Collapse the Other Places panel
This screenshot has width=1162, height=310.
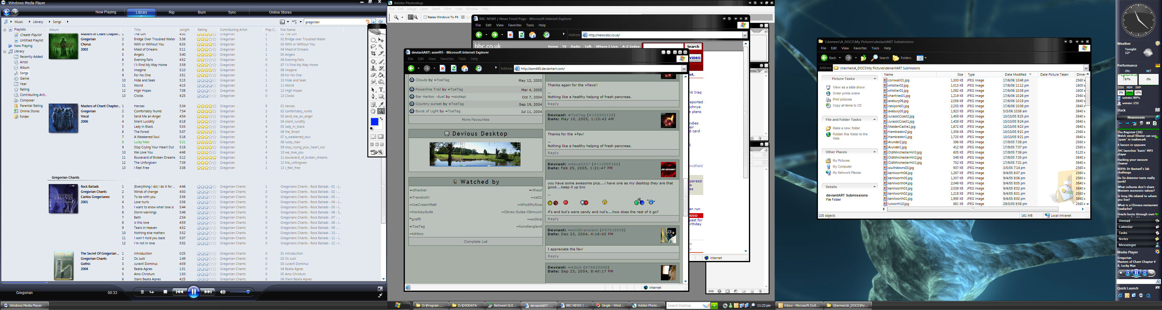[x=875, y=152]
